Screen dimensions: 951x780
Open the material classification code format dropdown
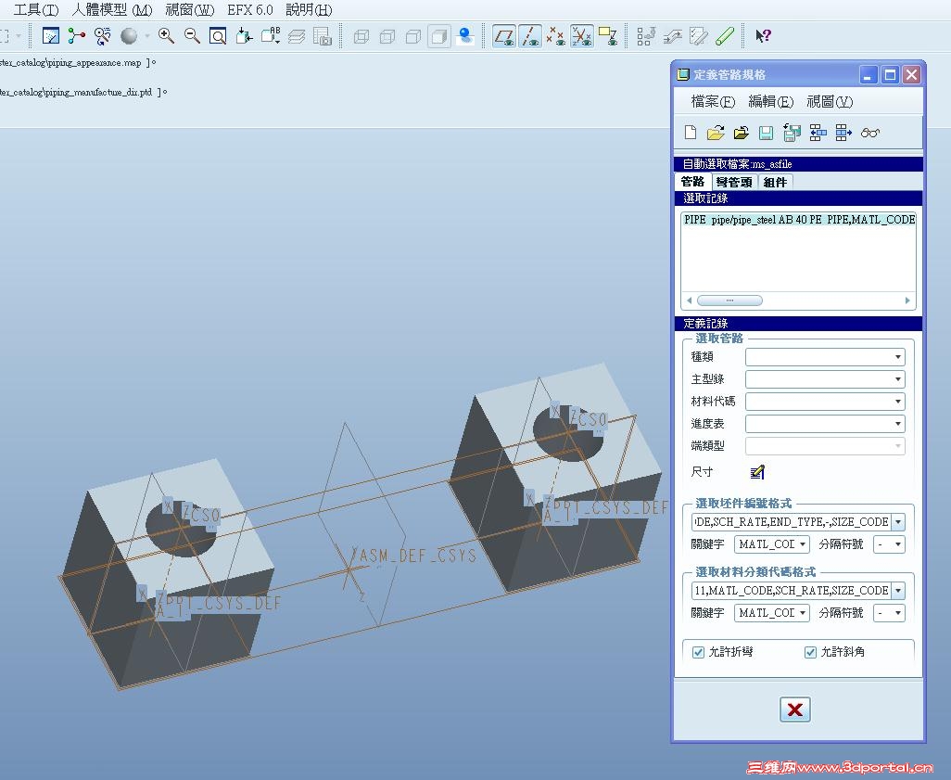point(898,591)
